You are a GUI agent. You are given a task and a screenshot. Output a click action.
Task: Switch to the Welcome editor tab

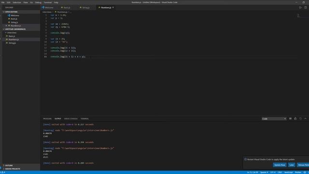(x=49, y=8)
